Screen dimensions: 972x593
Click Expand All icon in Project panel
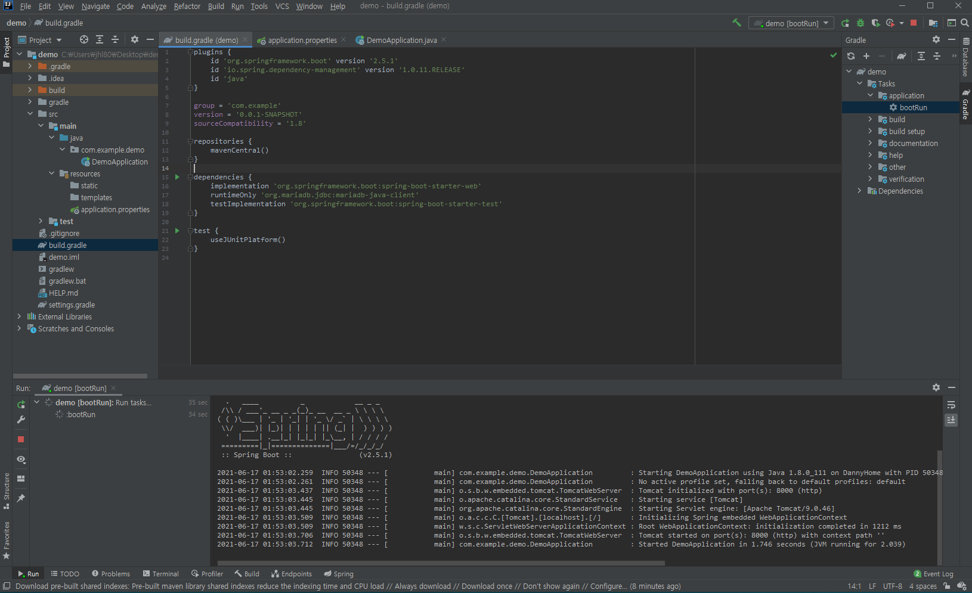pyautogui.click(x=100, y=39)
